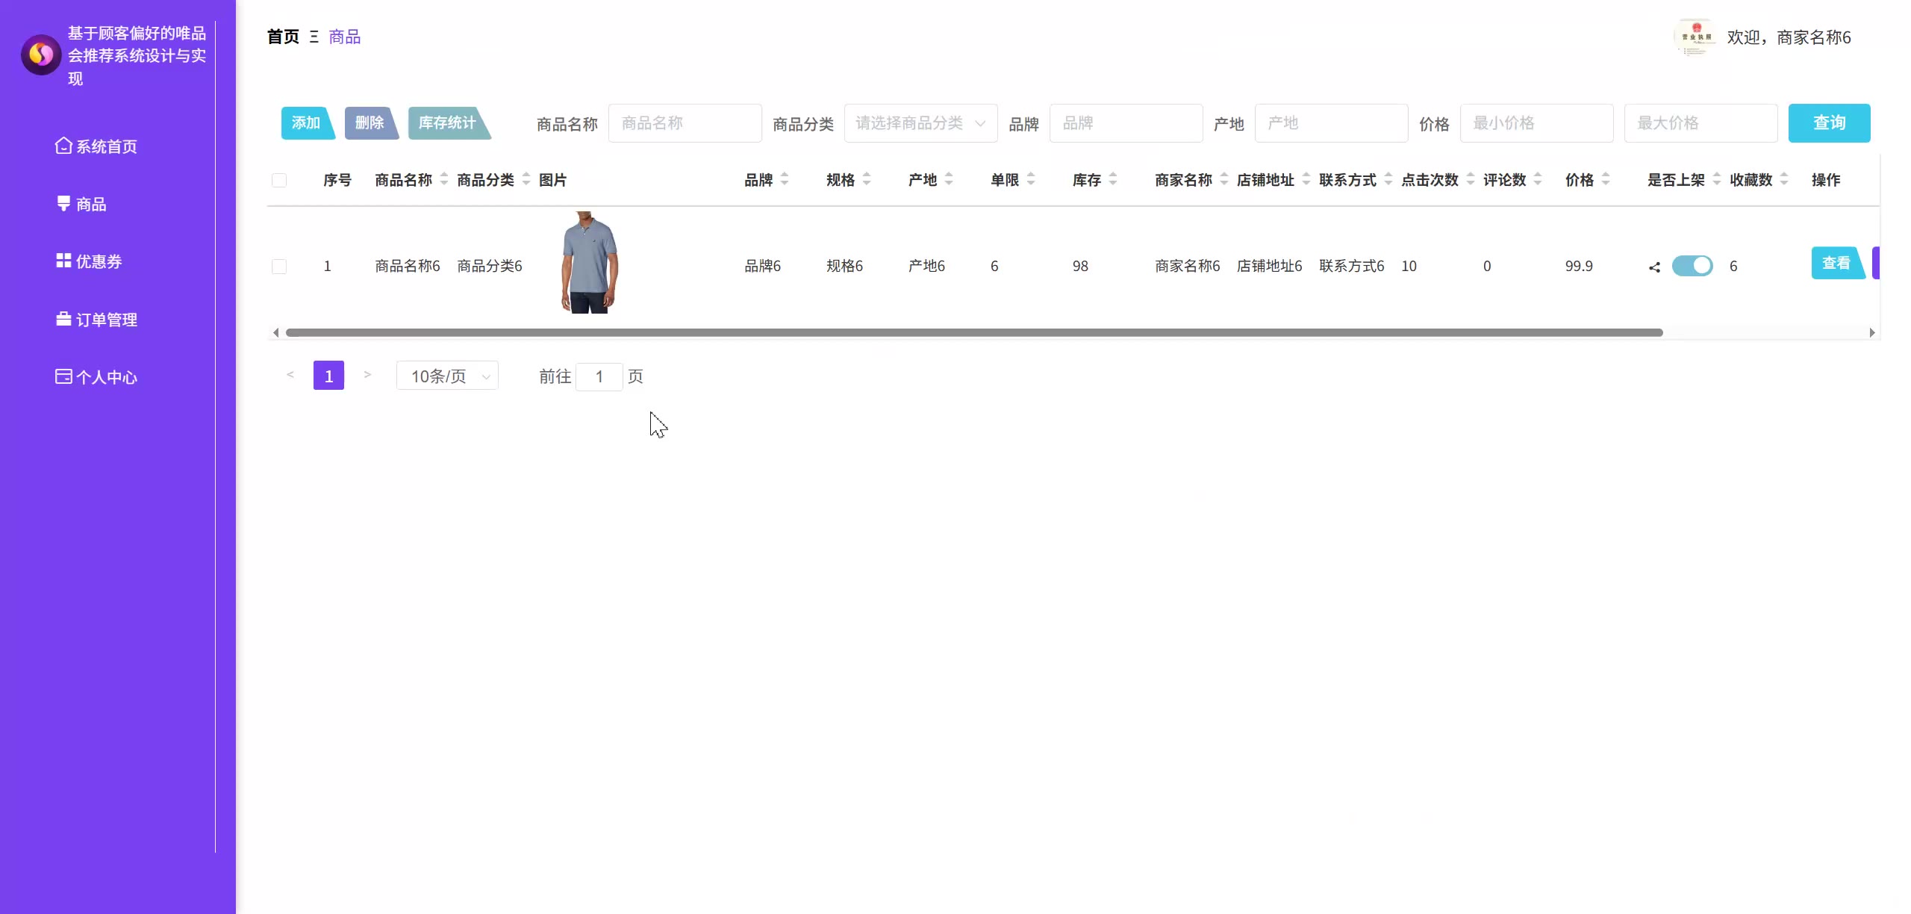
Task: Click the system home house icon
Action: point(63,146)
